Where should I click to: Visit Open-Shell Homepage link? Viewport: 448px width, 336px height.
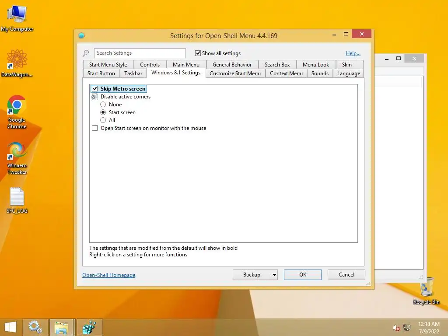click(109, 275)
